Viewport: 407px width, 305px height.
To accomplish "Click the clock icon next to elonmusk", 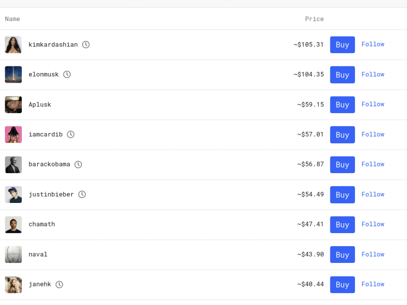I will coord(67,74).
